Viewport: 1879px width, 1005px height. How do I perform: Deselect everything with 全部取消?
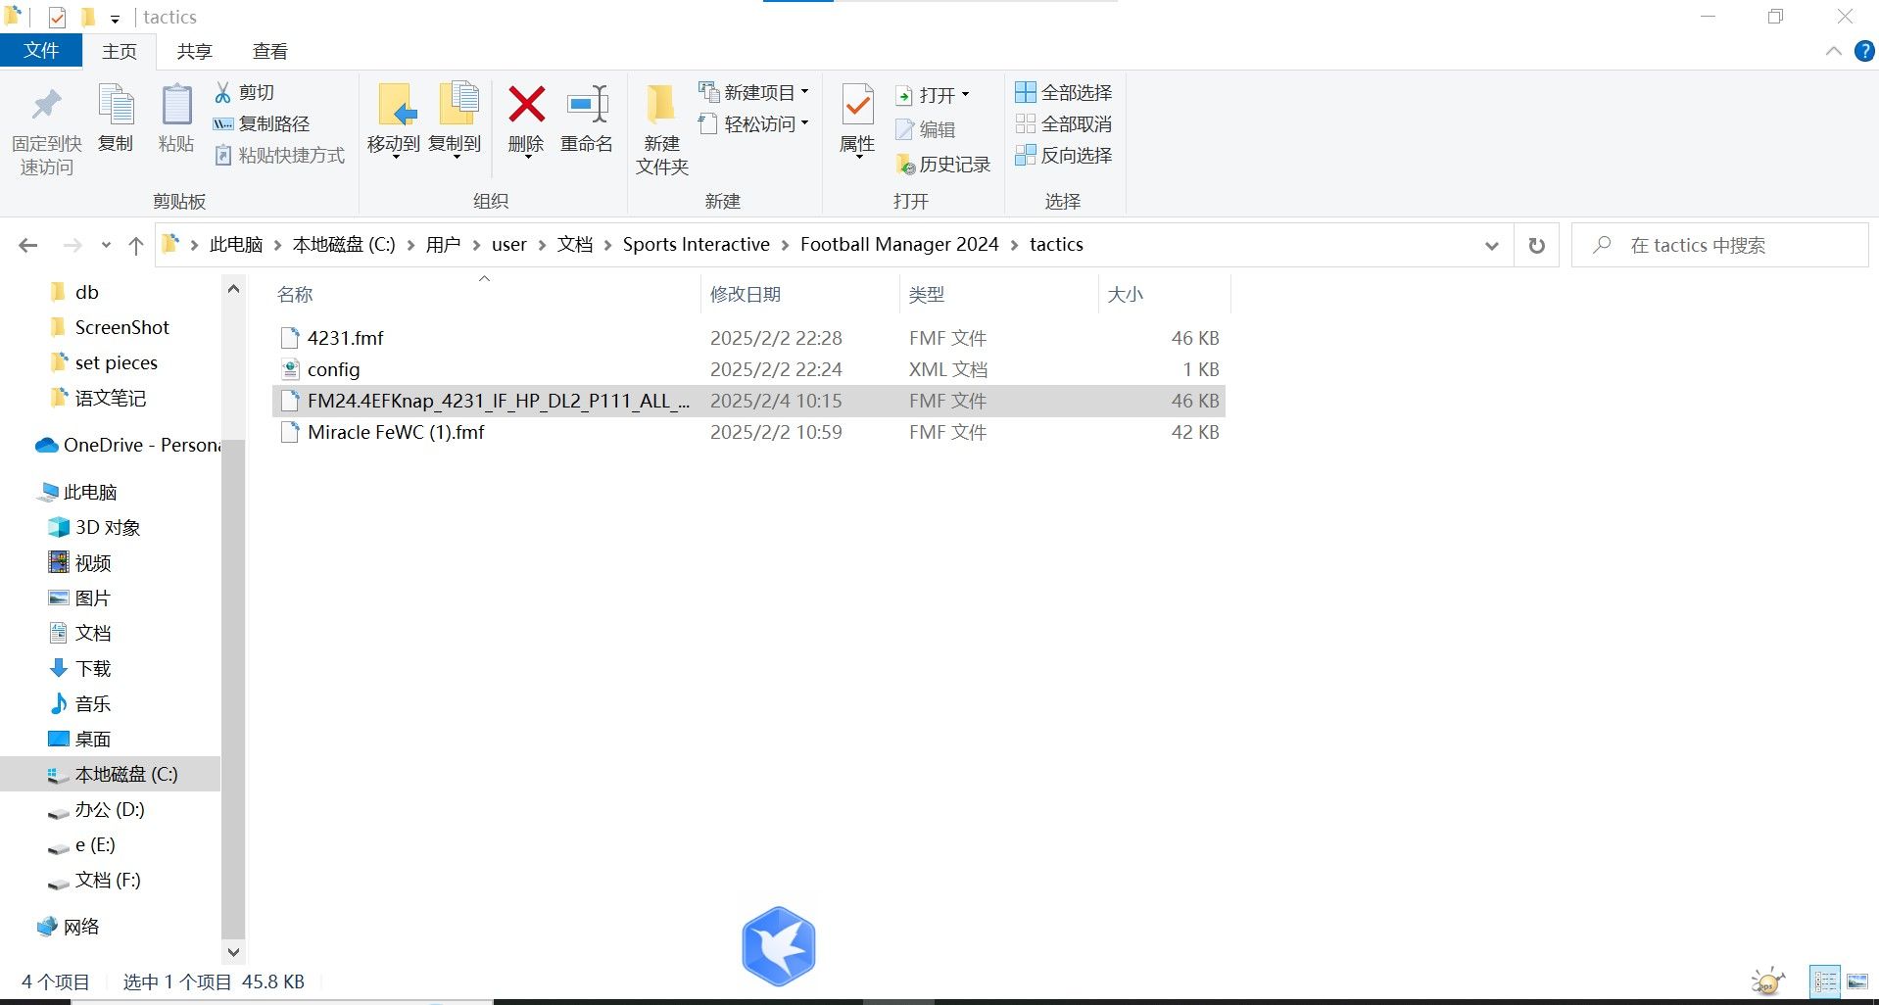pyautogui.click(x=1064, y=123)
